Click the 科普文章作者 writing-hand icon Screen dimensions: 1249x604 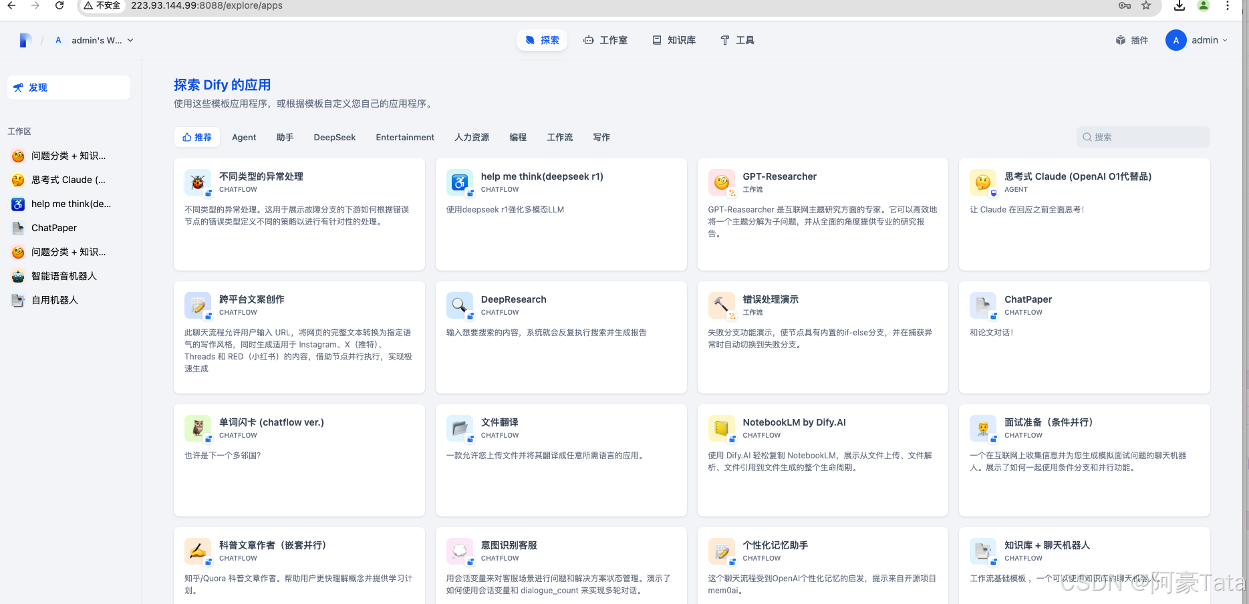198,551
